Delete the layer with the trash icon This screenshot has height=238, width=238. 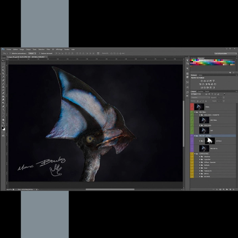(x=234, y=190)
